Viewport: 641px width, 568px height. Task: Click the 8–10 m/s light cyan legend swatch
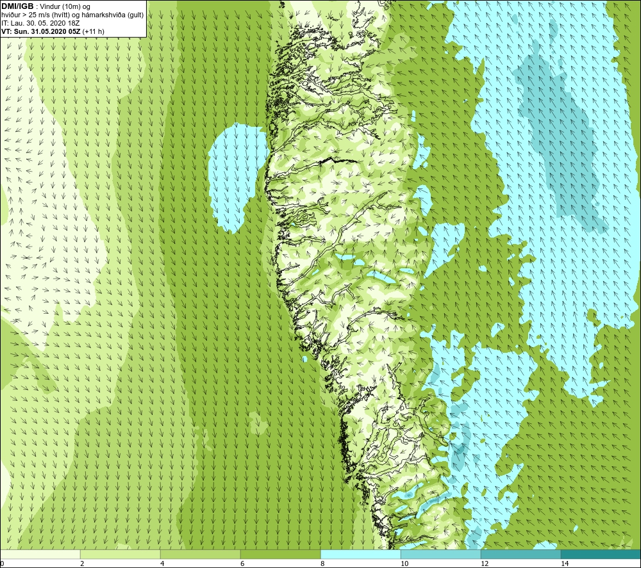tap(360, 554)
